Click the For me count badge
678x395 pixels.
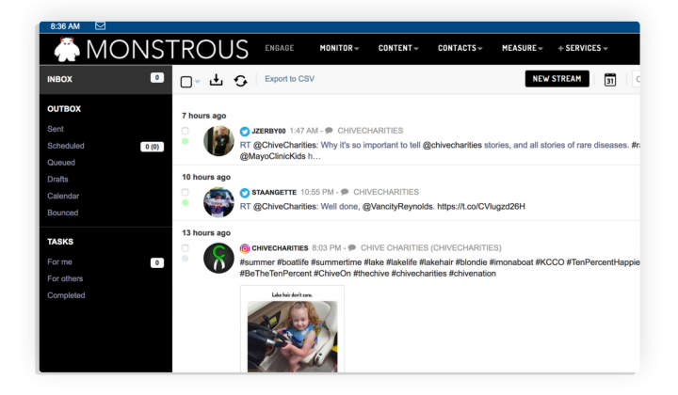pyautogui.click(x=157, y=263)
